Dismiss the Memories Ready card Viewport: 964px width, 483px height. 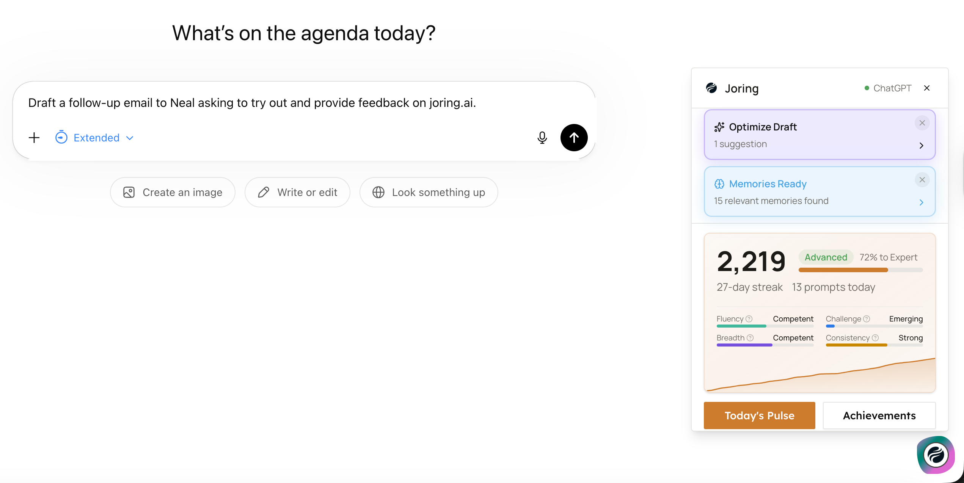point(922,180)
